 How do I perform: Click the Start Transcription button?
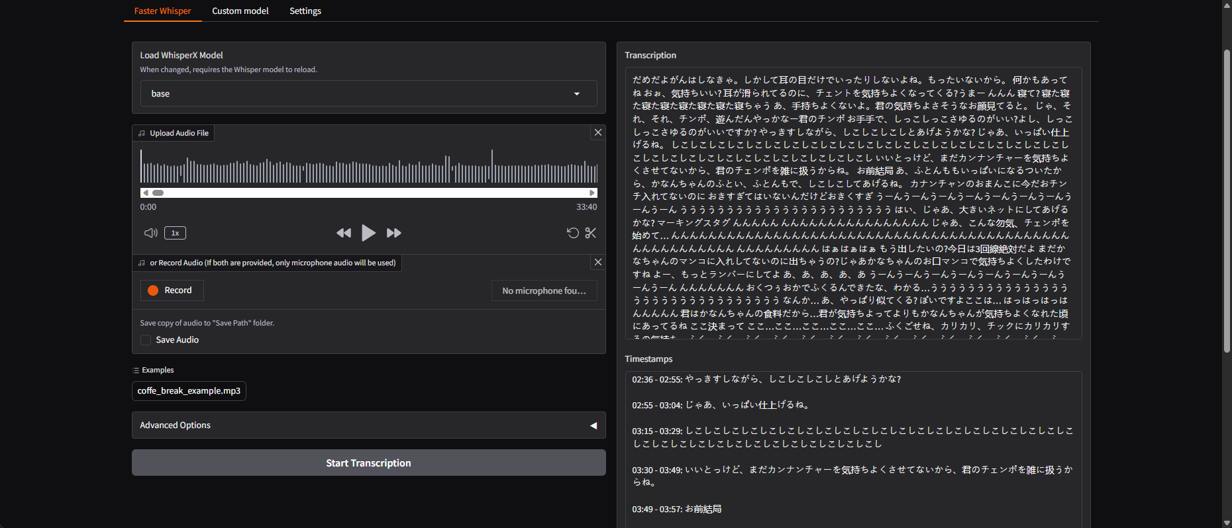pyautogui.click(x=368, y=463)
